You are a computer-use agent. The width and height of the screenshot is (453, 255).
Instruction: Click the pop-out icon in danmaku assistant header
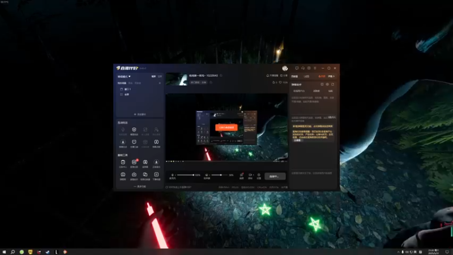point(333,84)
